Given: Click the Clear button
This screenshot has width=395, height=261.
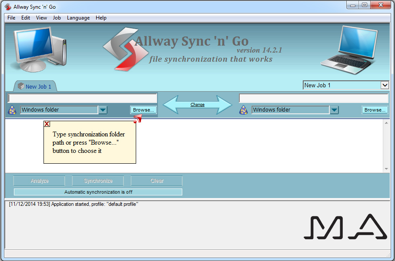Looking at the screenshot, I should coord(157,181).
